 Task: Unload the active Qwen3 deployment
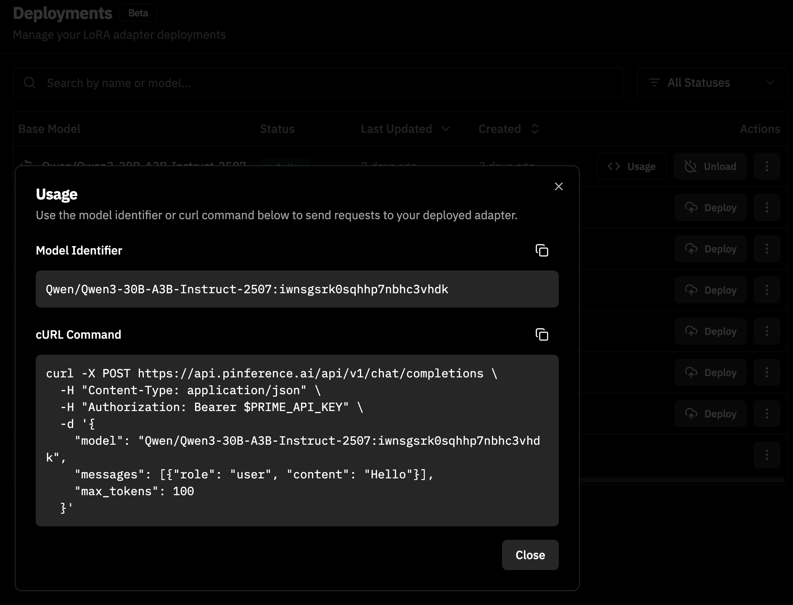(710, 166)
